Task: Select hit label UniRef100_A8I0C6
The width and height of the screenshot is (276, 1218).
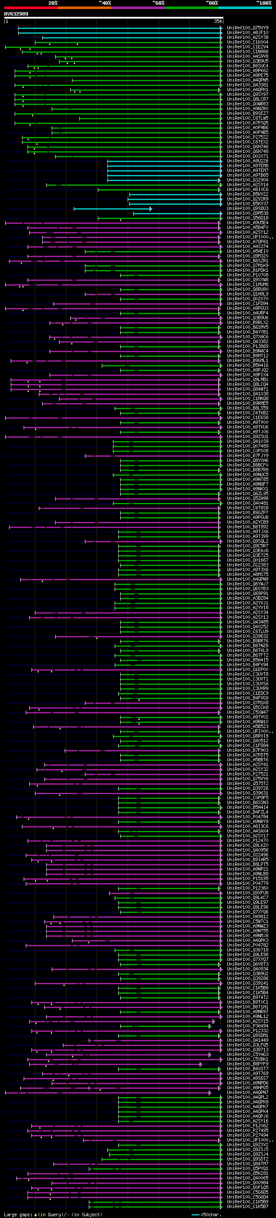Action: coord(248,190)
